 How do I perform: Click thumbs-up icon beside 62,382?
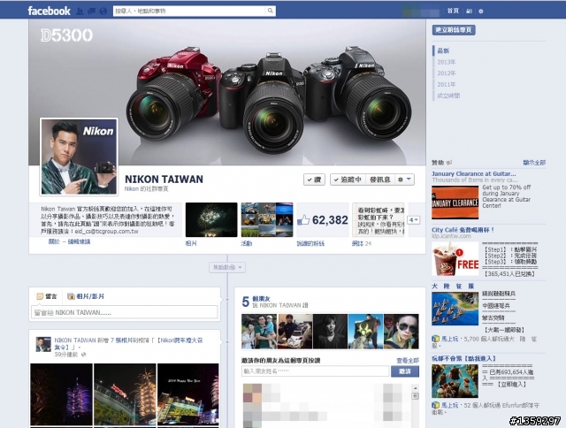(x=303, y=220)
